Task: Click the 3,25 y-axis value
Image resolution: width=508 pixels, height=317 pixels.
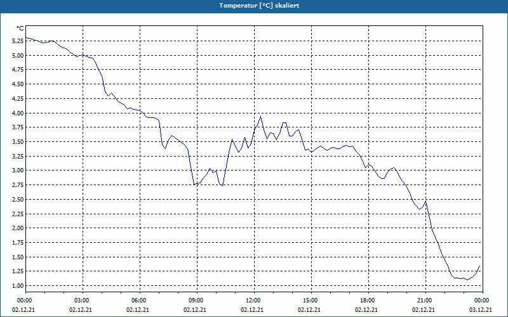Action: [18, 156]
